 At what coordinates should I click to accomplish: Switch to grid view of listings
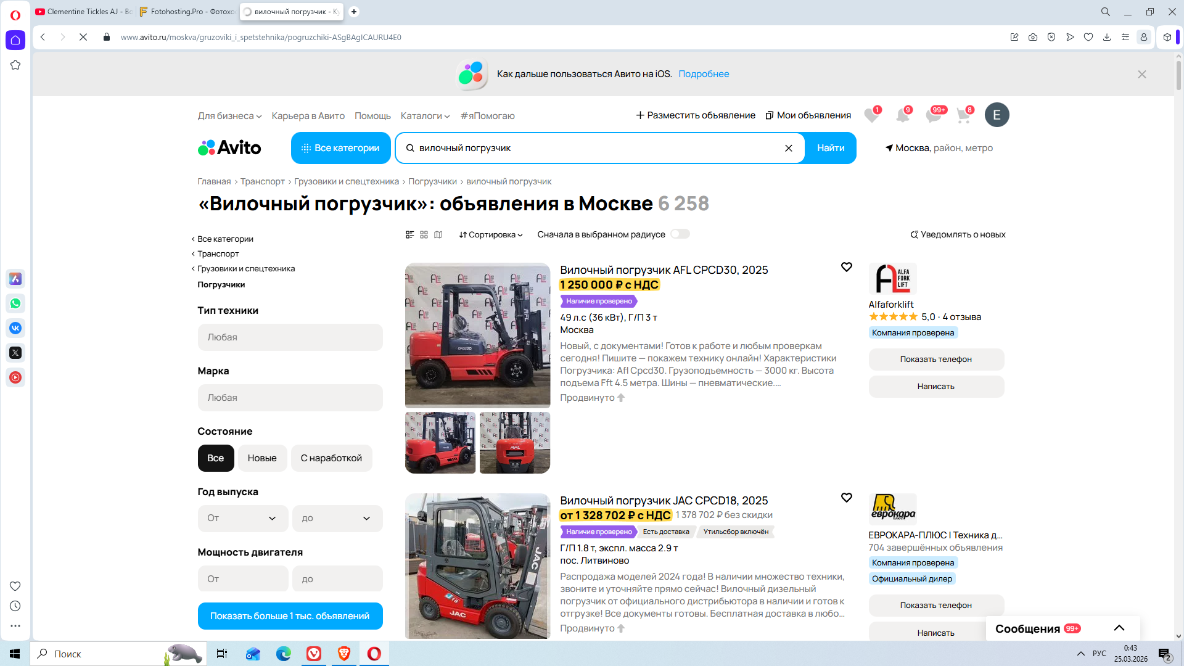(x=424, y=235)
